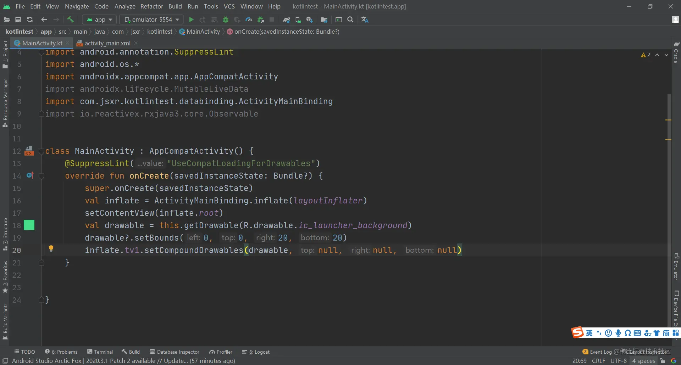Toggle the Build Variants side panel
681x365 pixels.
[x=5, y=321]
